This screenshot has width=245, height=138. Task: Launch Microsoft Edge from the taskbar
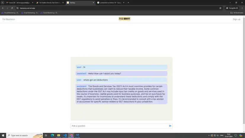pyautogui.click(x=52, y=135)
